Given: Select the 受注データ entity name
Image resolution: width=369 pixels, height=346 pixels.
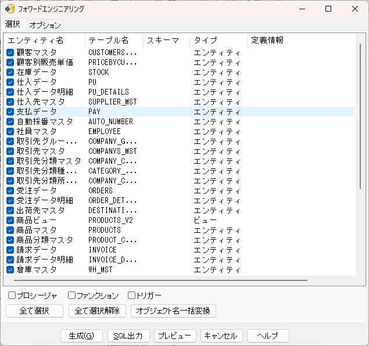Looking at the screenshot, I should [x=37, y=190].
